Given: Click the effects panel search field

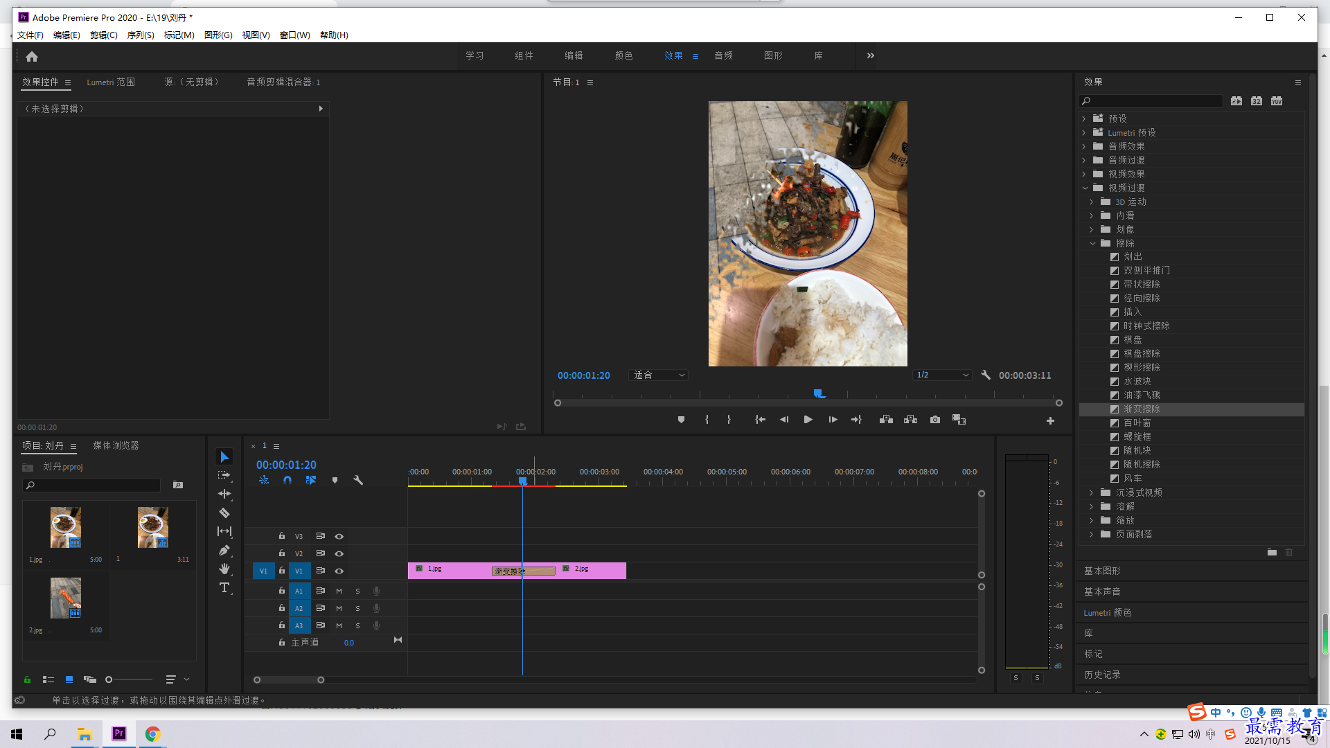Looking at the screenshot, I should pos(1151,101).
